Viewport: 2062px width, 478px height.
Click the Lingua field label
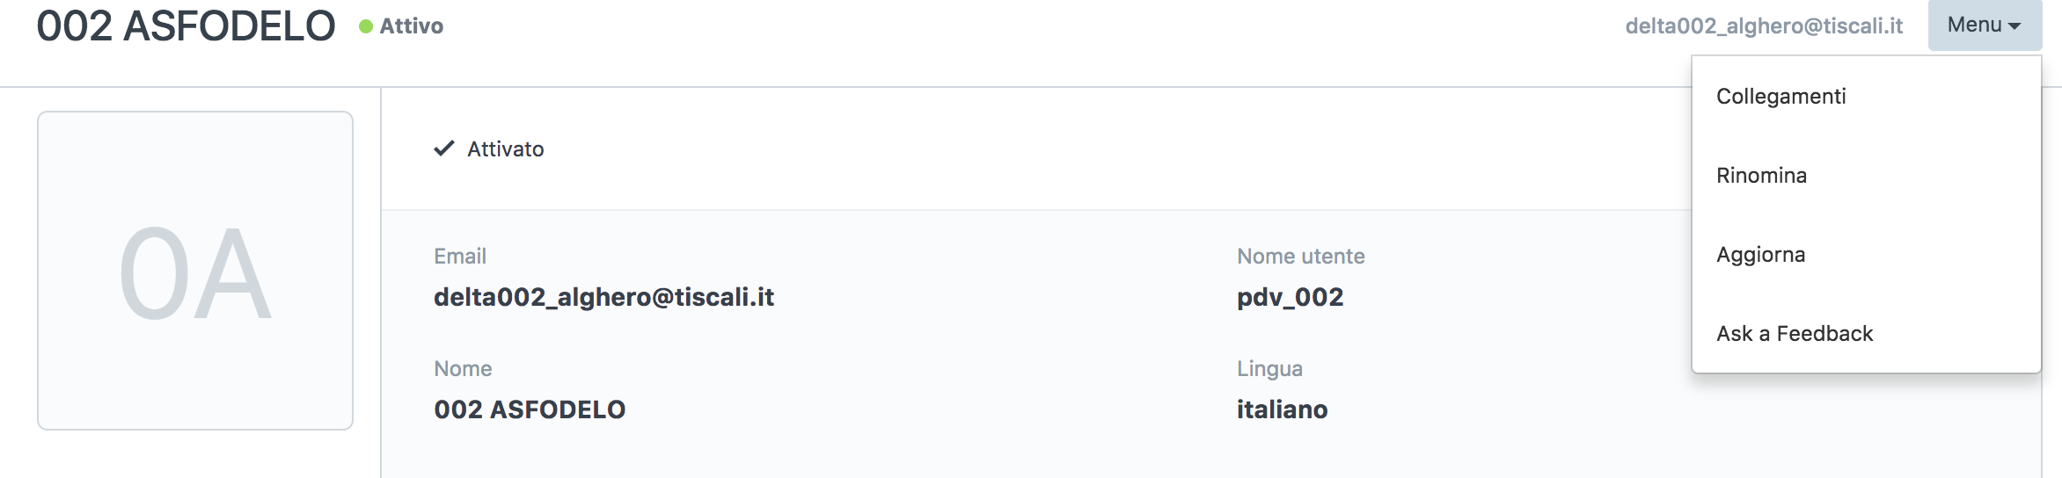(x=1269, y=369)
